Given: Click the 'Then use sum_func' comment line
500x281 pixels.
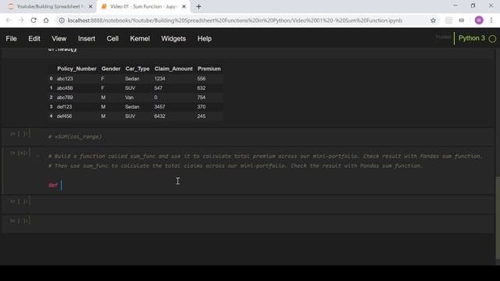Looking at the screenshot, I should coord(235,165).
